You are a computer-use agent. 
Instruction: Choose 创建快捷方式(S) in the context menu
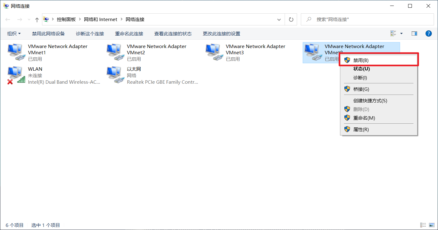(379, 100)
